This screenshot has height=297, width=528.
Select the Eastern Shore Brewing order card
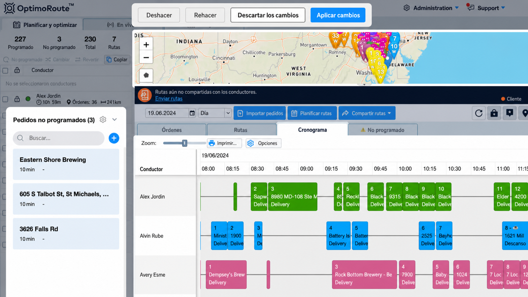click(x=66, y=164)
